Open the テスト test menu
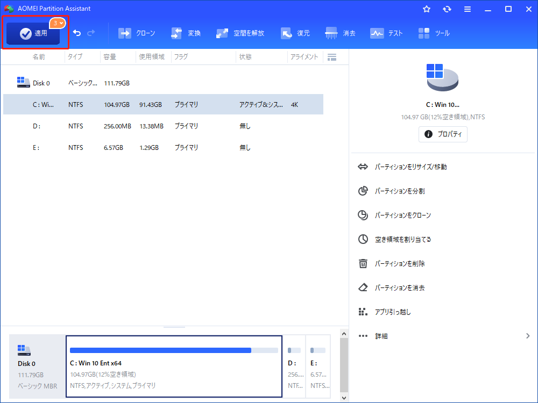Screen dimensions: 538x403 386,33
